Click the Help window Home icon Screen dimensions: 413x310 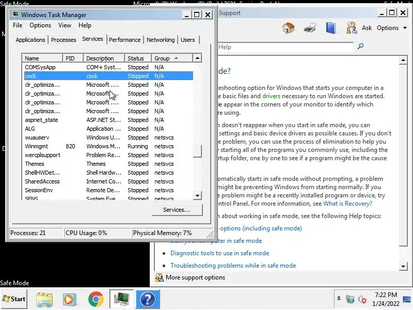(288, 28)
